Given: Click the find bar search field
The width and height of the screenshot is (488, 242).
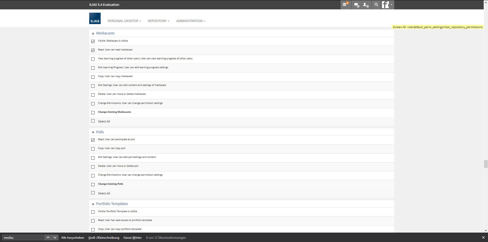Looking at the screenshot, I should click(x=23, y=238).
